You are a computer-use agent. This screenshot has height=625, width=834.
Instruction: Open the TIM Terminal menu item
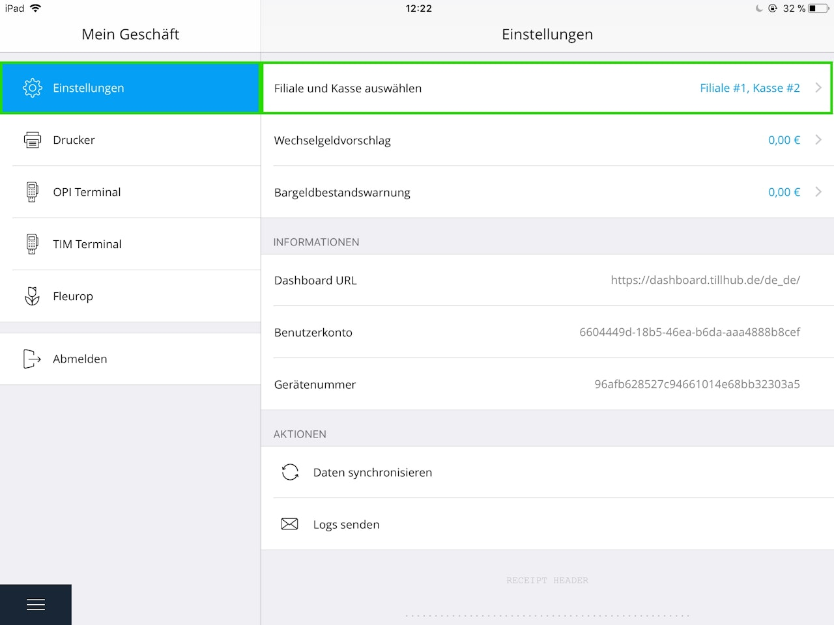[130, 244]
